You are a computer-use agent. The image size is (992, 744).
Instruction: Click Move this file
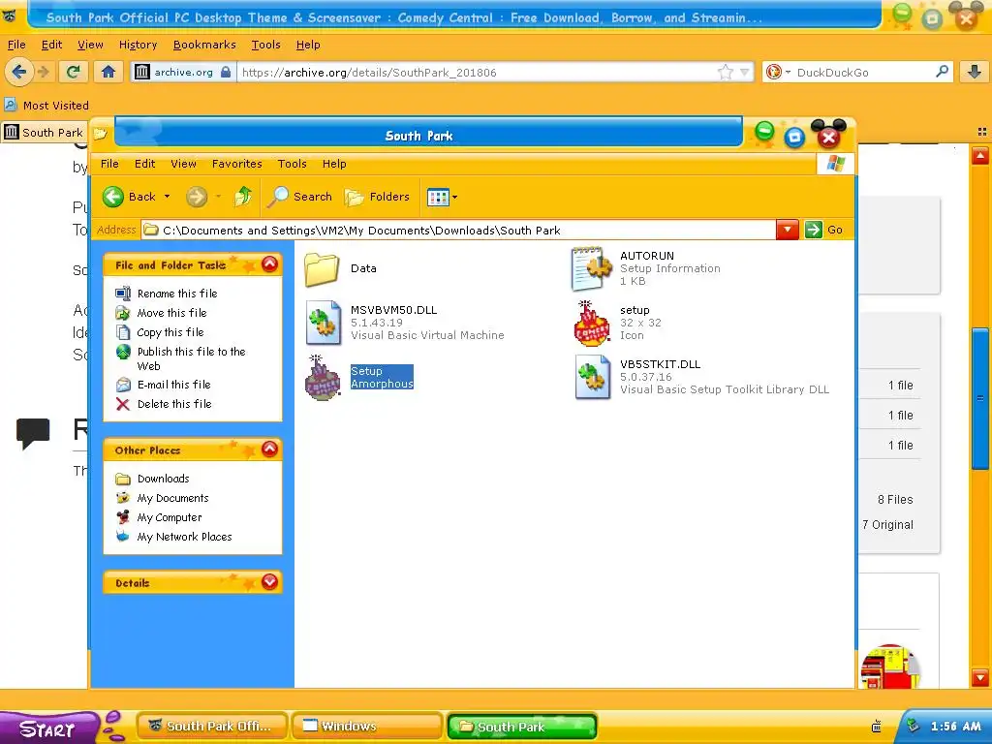172,313
